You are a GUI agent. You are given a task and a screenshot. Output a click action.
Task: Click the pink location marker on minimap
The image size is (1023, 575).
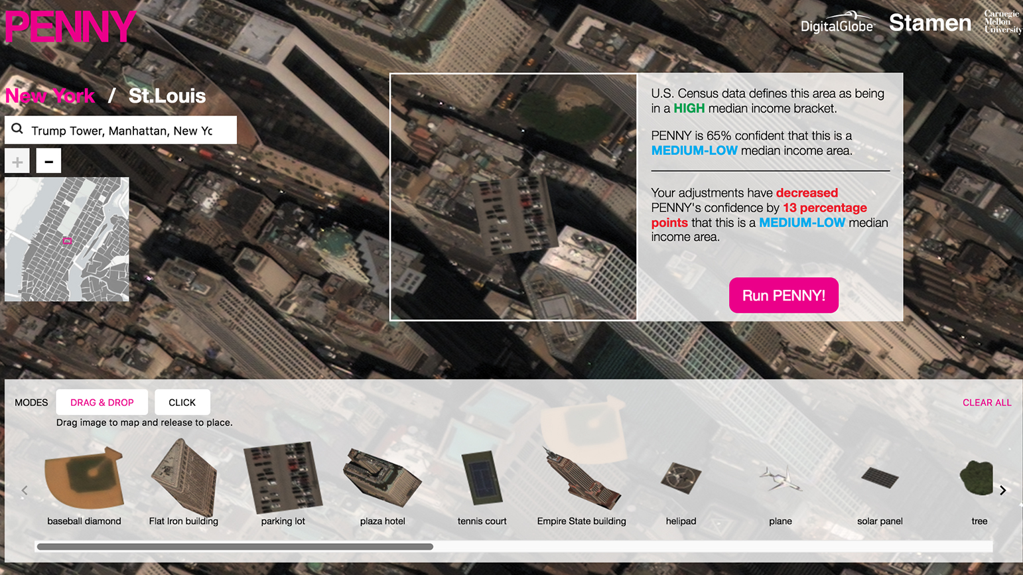tap(67, 241)
